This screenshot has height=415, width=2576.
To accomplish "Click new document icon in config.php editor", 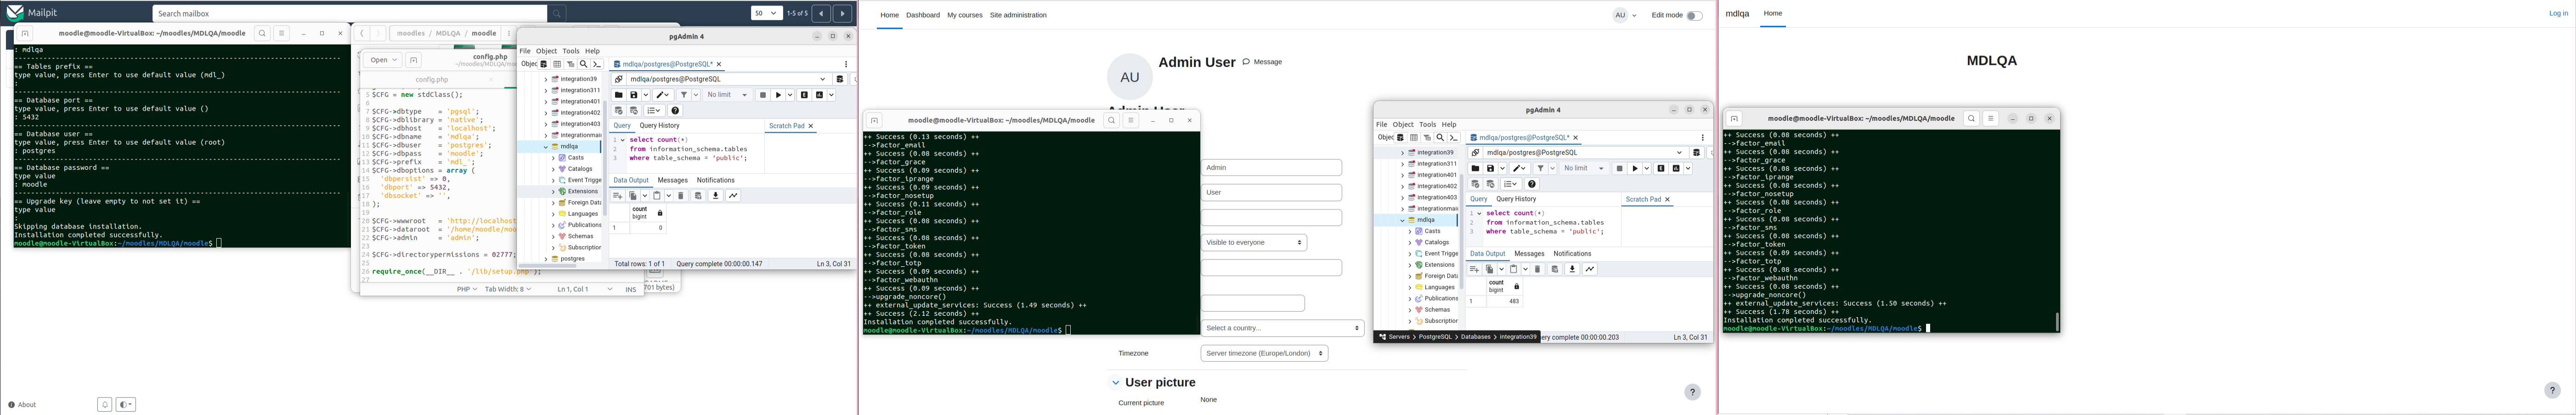I will 413,60.
